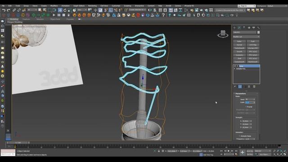Click the Set Key button
Viewport: 288px width, 162px height.
click(x=250, y=154)
